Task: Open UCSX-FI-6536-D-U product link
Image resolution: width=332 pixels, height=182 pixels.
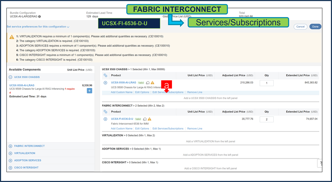Action: click(122, 119)
